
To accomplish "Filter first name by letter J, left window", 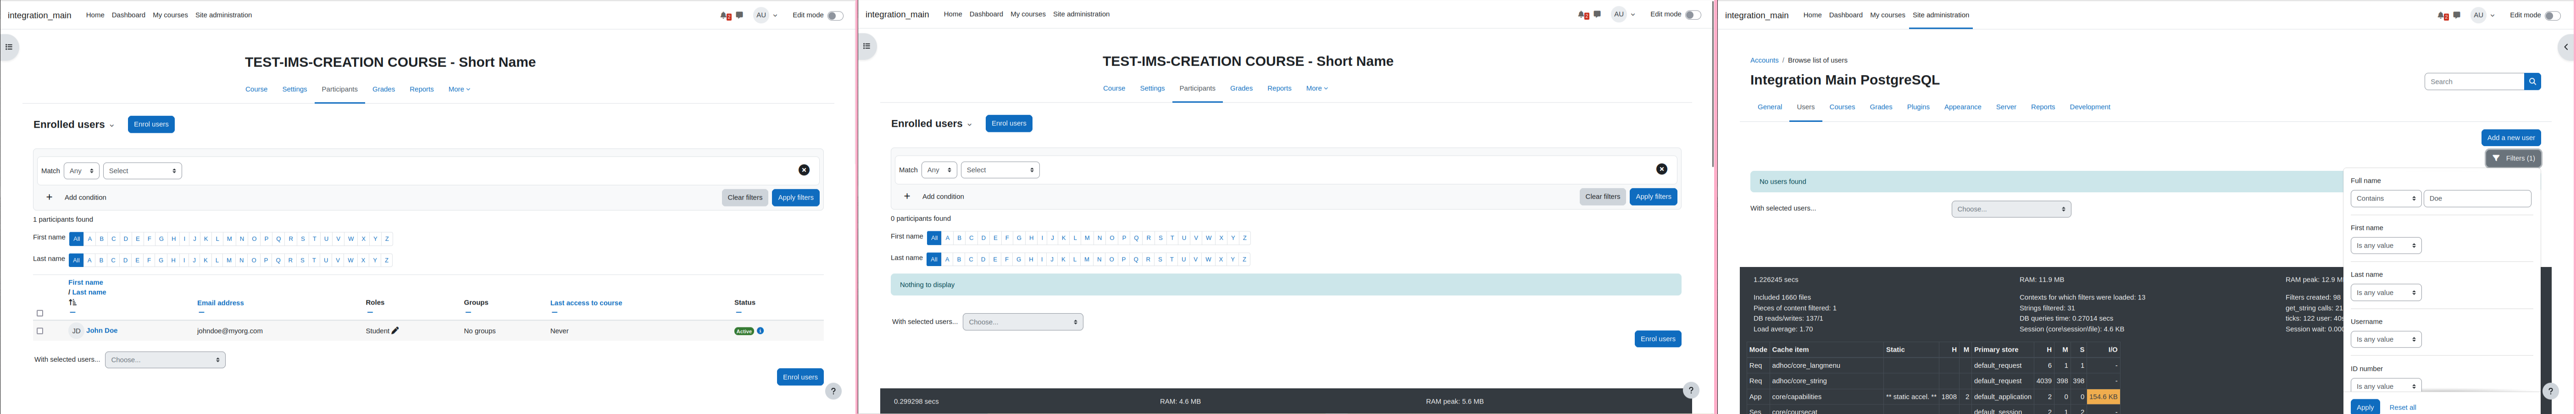I will pos(194,240).
